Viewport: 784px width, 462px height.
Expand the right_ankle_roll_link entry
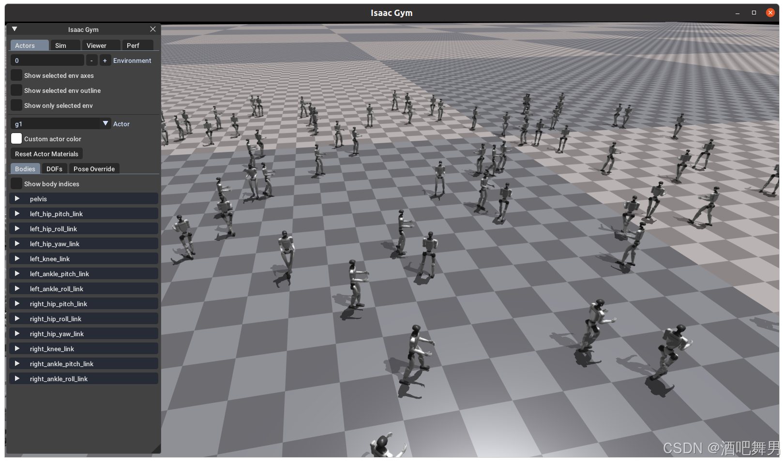click(x=84, y=379)
